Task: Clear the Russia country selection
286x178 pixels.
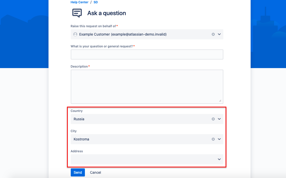Action: pyautogui.click(x=213, y=119)
